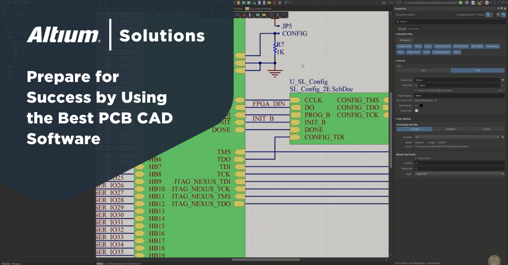The image size is (508, 265).
Task: Click the selection filter funnel icon
Action: point(488,14)
